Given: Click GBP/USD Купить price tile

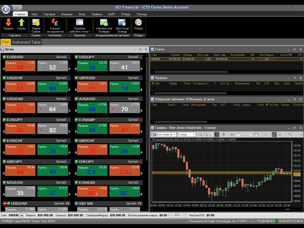Looking at the screenshot, I should point(124,87).
